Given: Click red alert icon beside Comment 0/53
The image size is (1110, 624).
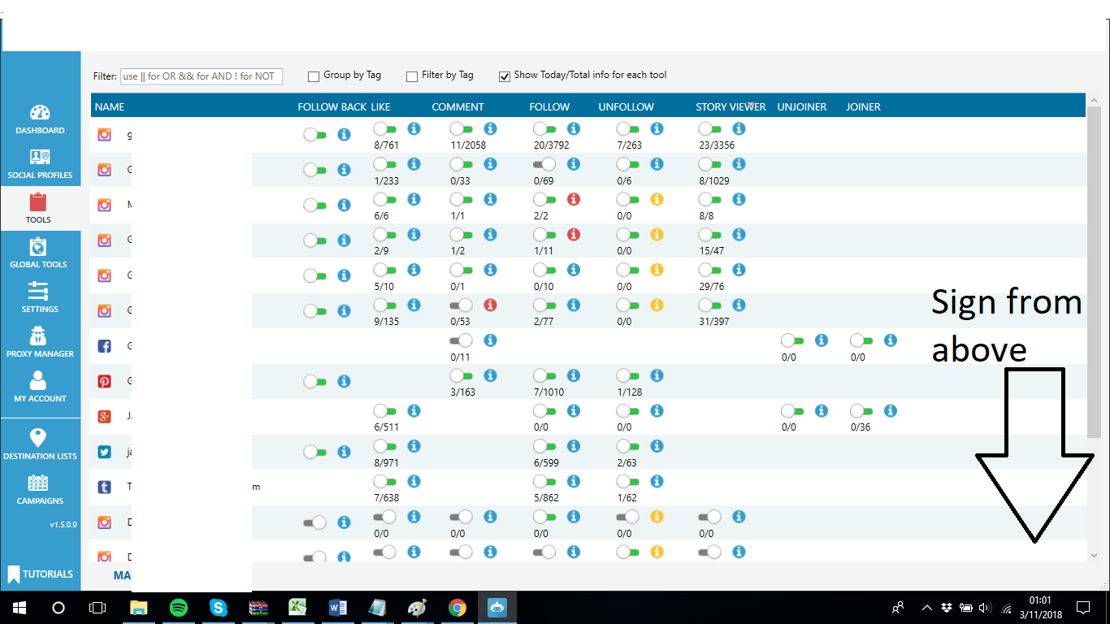Looking at the screenshot, I should pos(490,305).
